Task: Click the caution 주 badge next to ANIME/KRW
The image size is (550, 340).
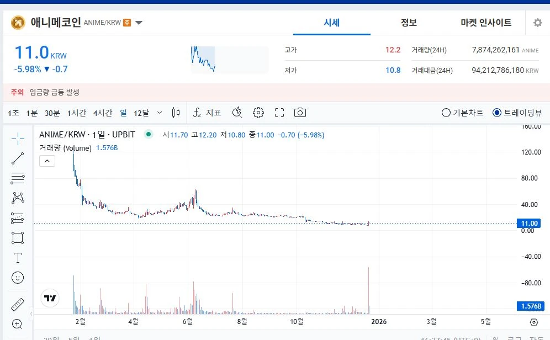Action: coord(127,23)
